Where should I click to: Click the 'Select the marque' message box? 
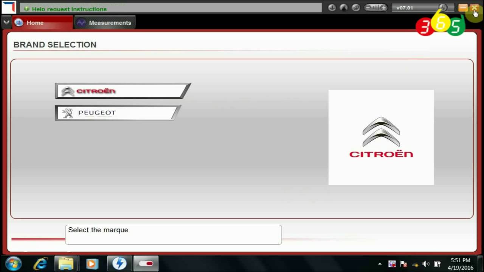[173, 235]
